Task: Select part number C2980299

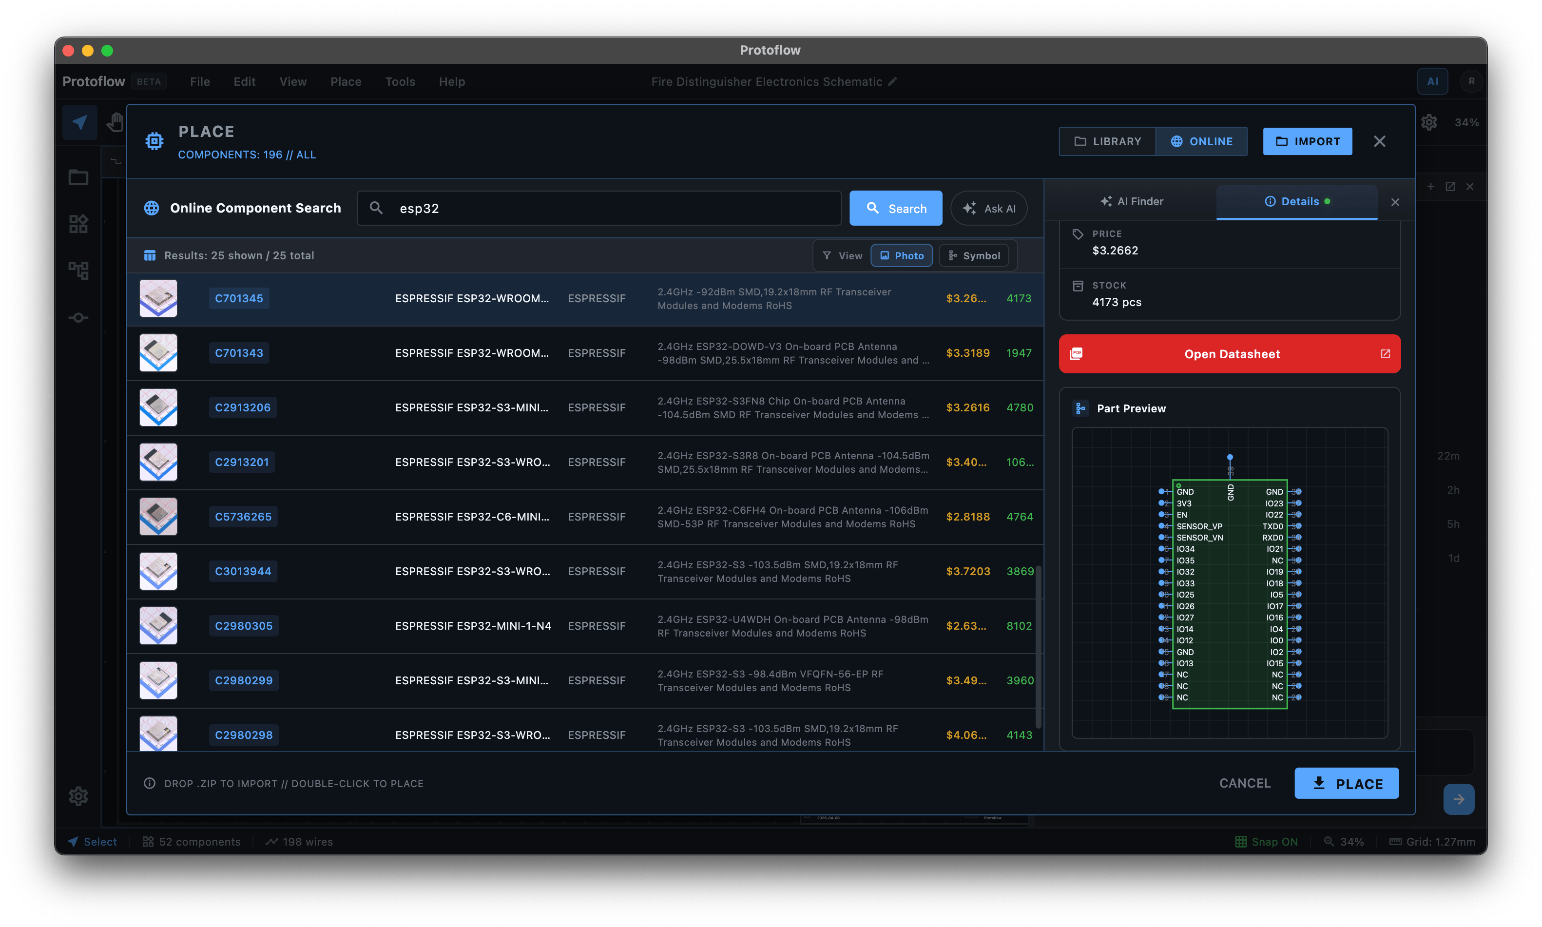Action: 244,680
